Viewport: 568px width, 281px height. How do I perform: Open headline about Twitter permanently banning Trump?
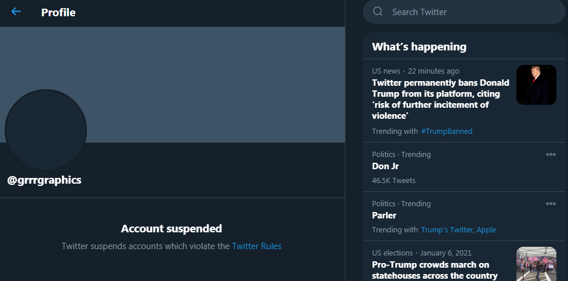[440, 99]
